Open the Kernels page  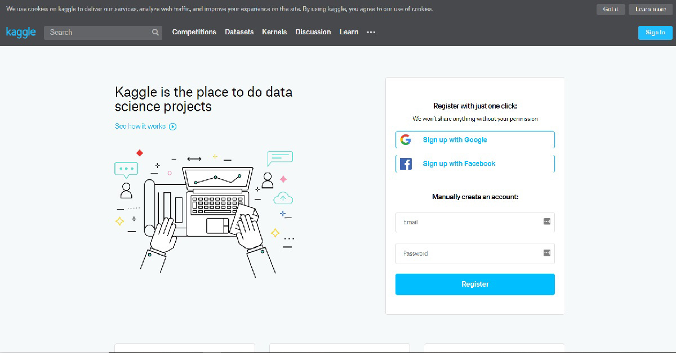coord(274,32)
